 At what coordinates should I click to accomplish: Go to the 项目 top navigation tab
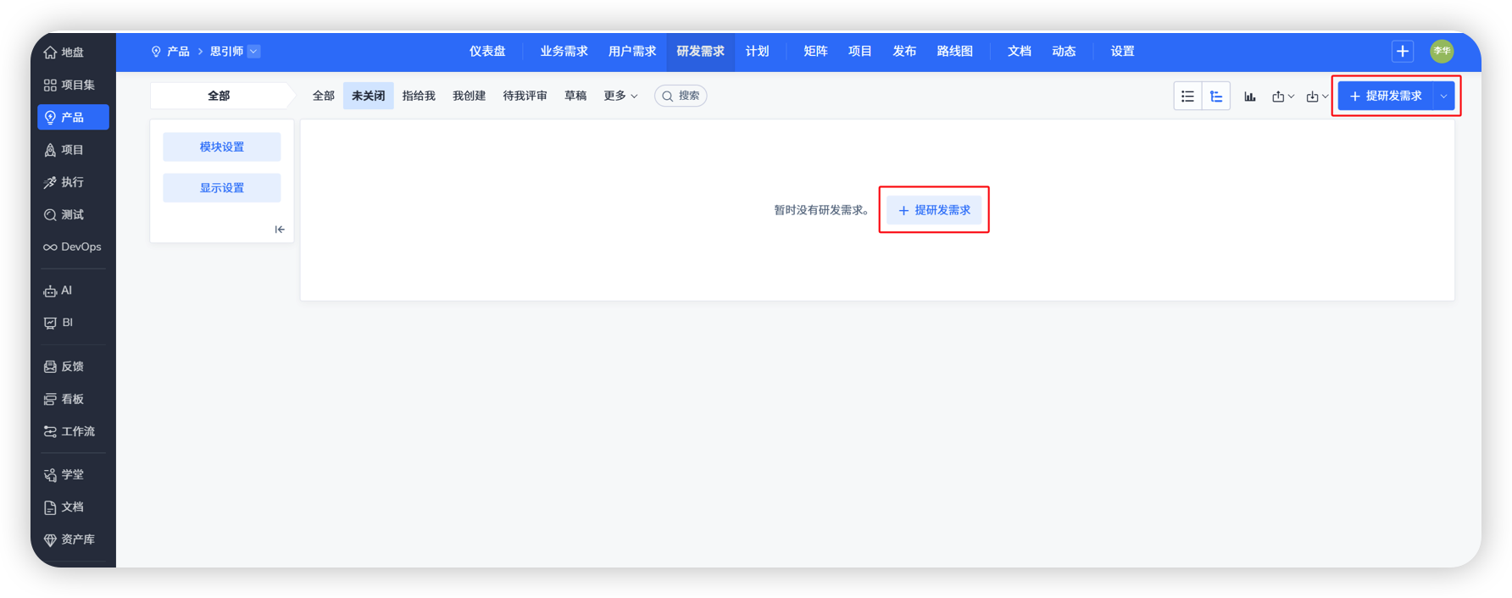[x=860, y=52]
